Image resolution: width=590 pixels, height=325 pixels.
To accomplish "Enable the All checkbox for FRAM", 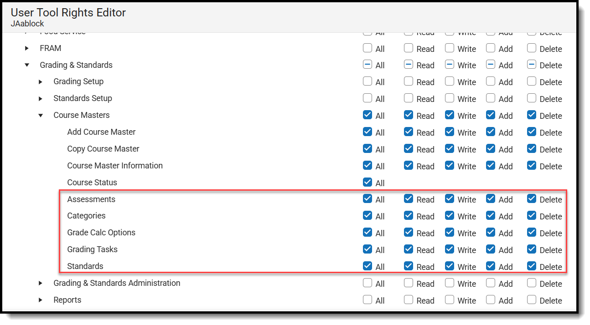I will point(367,48).
